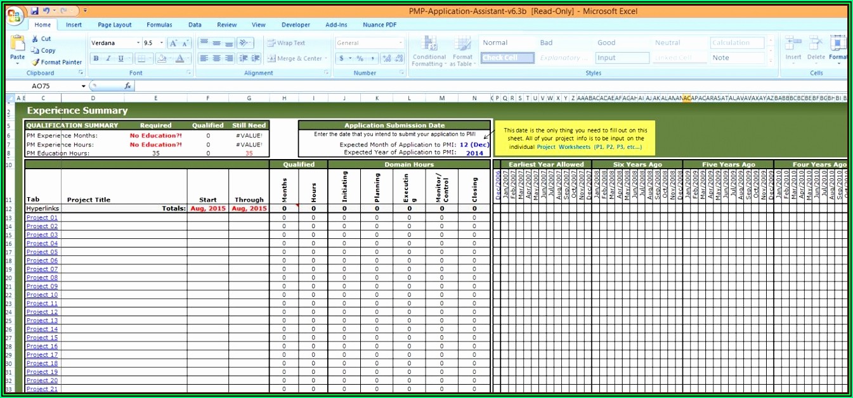Click the Cut scissors icon
Viewport: 853px width, 398px height.
click(36, 39)
